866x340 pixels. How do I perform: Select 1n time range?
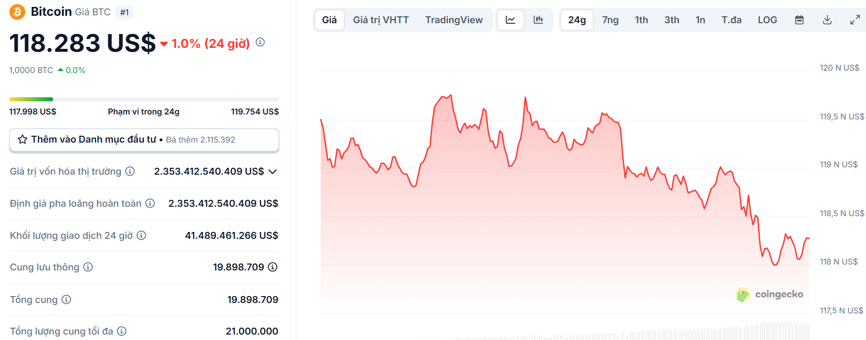tap(700, 20)
